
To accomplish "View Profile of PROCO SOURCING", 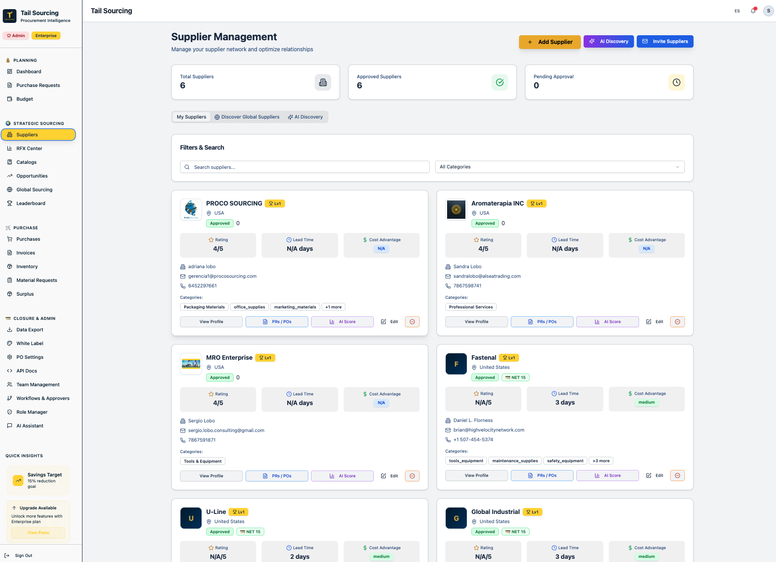I will [x=211, y=322].
